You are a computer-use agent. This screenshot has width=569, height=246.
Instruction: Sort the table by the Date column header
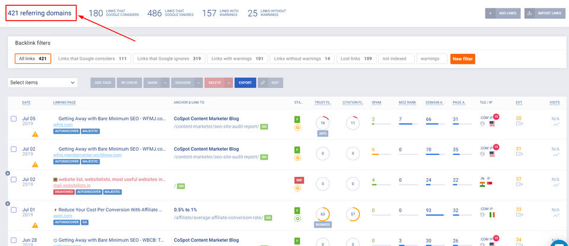[x=26, y=102]
